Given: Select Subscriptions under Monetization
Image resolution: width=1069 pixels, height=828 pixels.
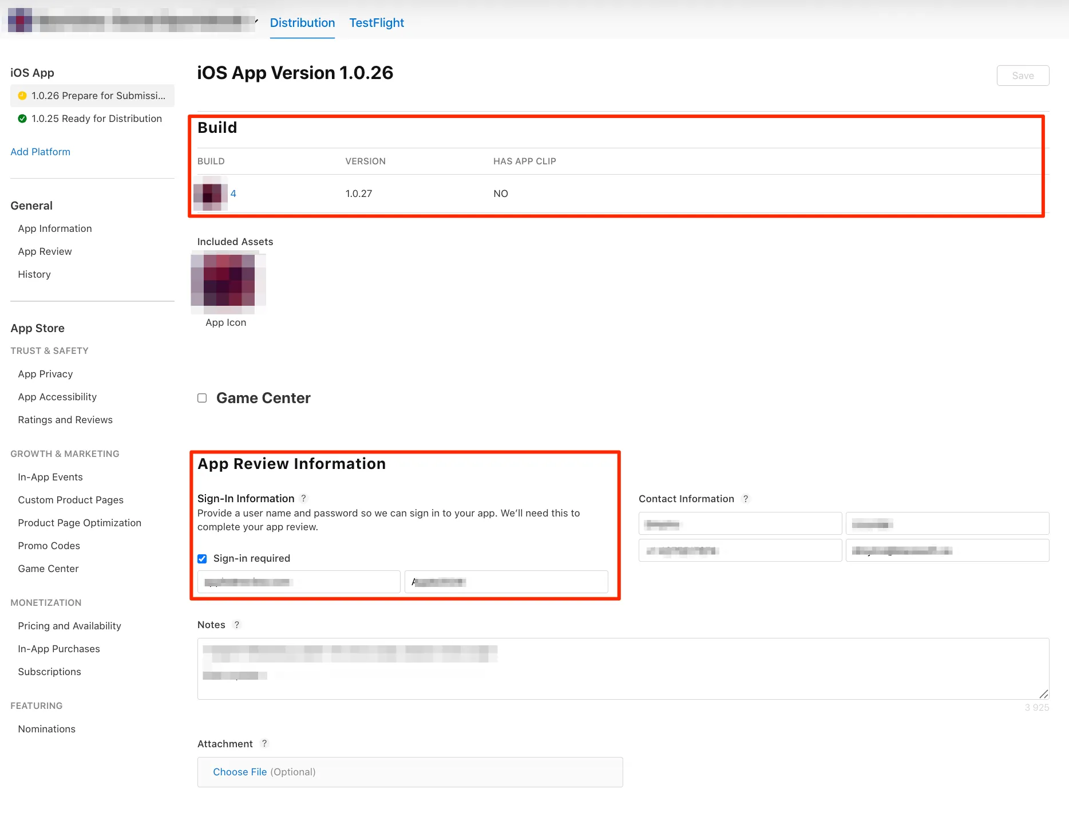Looking at the screenshot, I should pos(49,671).
